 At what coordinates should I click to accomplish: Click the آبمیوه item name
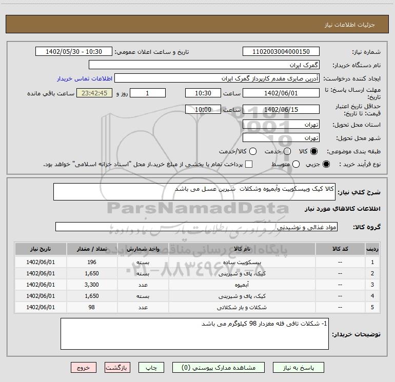[x=242, y=285]
